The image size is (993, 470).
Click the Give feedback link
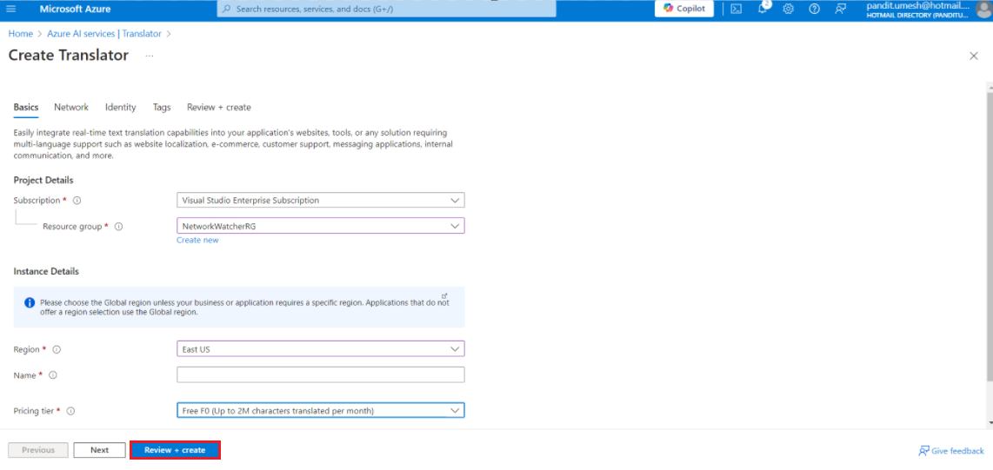click(957, 451)
